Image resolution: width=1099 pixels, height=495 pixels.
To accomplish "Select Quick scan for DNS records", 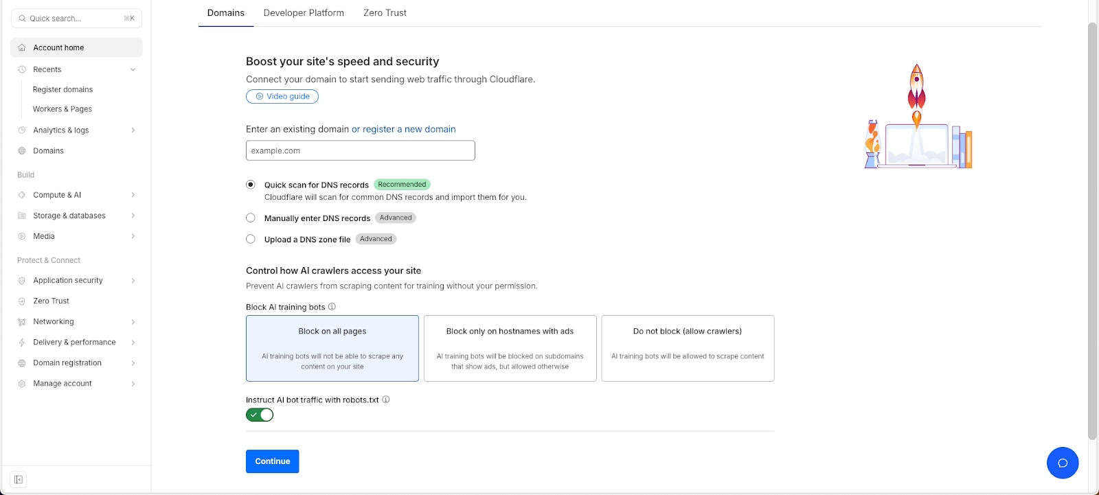I will pos(251,185).
